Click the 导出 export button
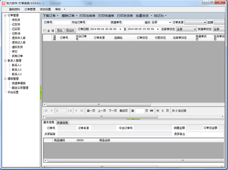The width and height of the screenshot is (228, 170). (60, 31)
